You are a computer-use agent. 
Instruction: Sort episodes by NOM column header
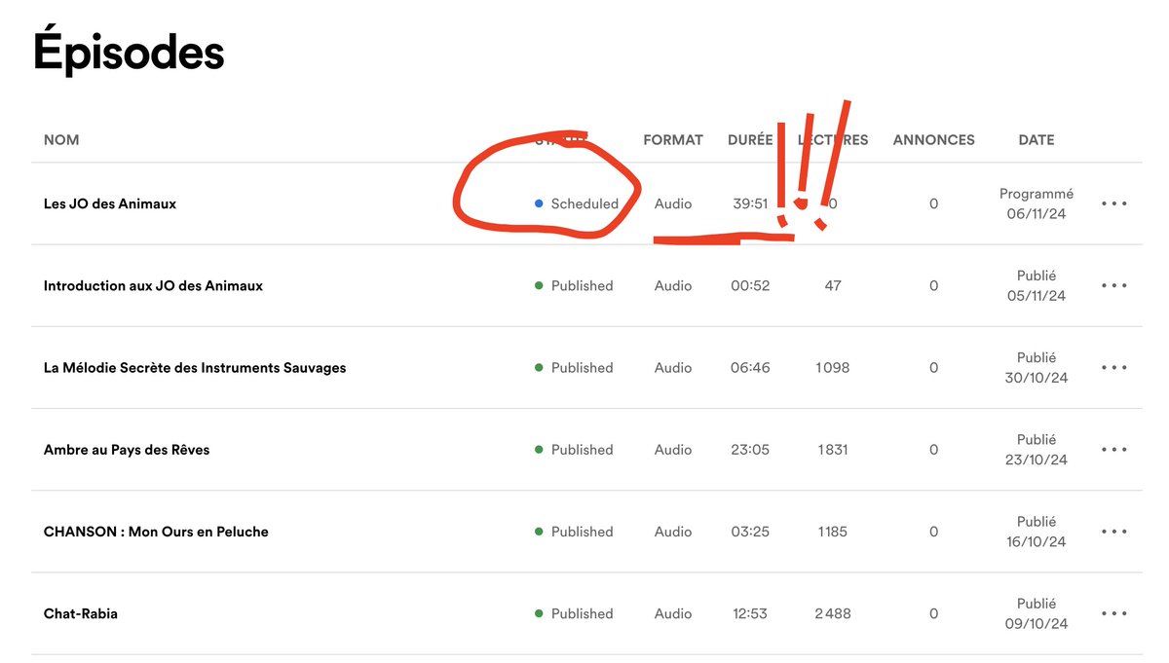(x=61, y=140)
